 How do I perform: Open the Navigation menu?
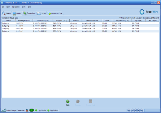click(16, 7)
